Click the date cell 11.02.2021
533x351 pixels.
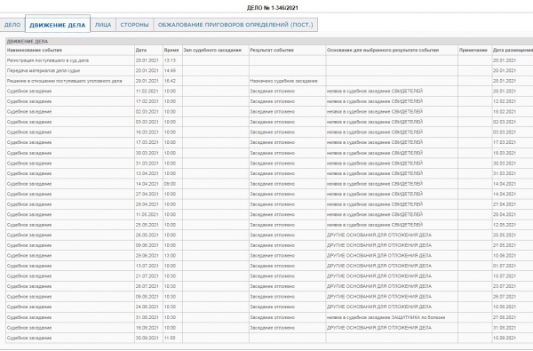pos(147,92)
